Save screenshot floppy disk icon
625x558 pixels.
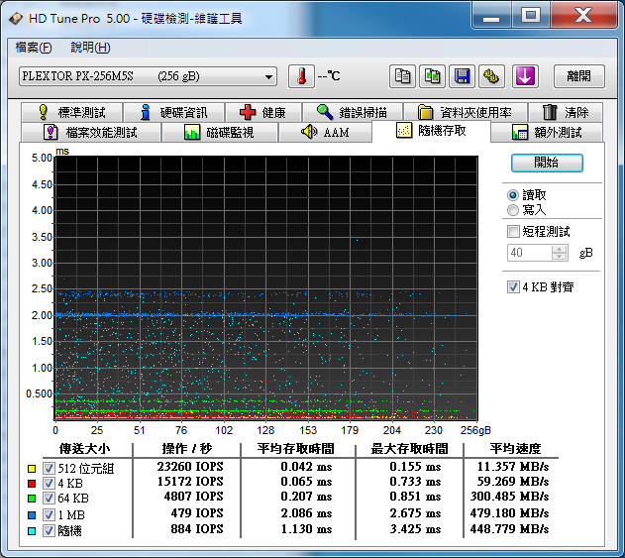coord(462,76)
